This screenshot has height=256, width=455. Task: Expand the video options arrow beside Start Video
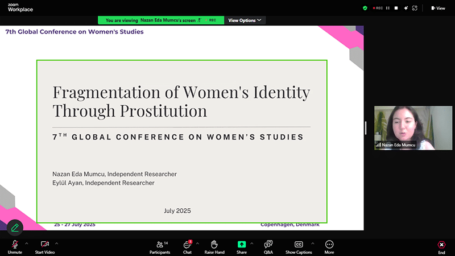point(56,243)
